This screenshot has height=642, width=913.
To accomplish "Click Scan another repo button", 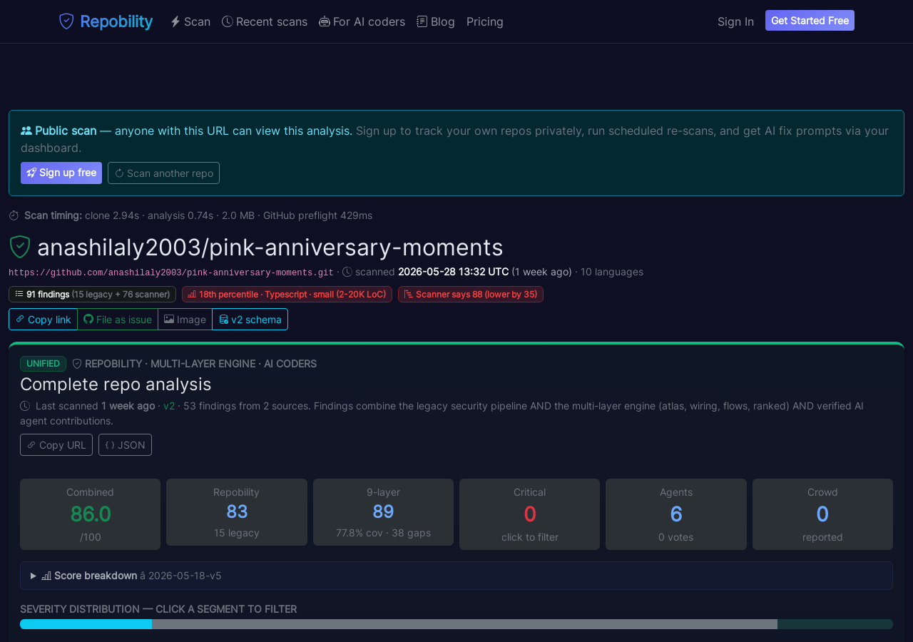I will 163,173.
